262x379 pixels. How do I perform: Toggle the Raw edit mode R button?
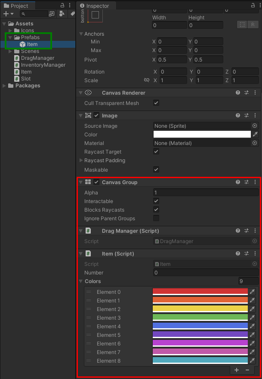click(x=253, y=25)
